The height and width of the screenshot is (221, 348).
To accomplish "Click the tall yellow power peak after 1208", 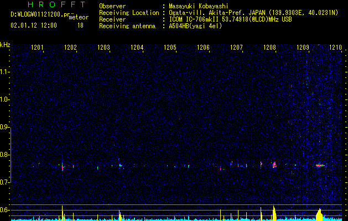I will (x=274, y=213).
